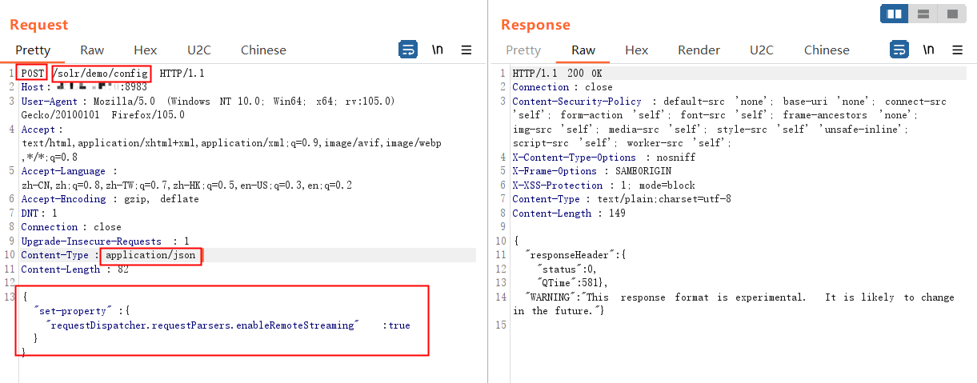977x383 pixels.
Task: Click the Request panel title
Action: (39, 25)
